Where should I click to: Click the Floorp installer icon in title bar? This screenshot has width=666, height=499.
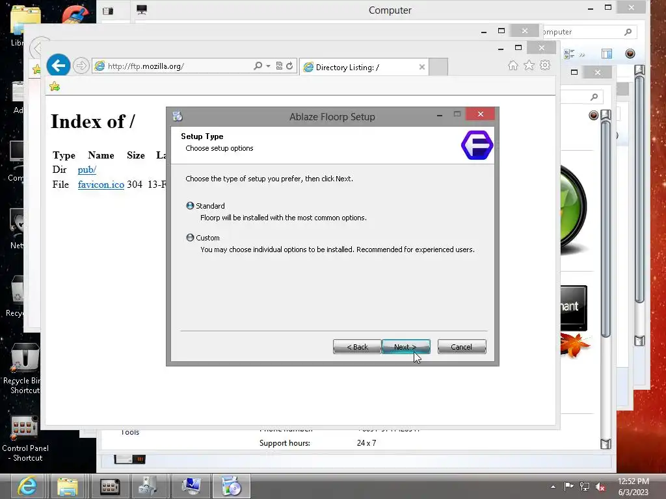(178, 116)
